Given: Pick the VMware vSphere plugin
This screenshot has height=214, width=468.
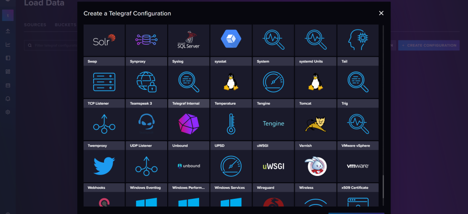Looking at the screenshot, I should [x=358, y=165].
